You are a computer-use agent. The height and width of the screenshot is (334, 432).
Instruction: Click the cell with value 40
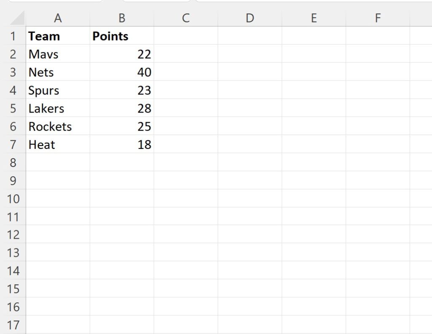click(121, 72)
